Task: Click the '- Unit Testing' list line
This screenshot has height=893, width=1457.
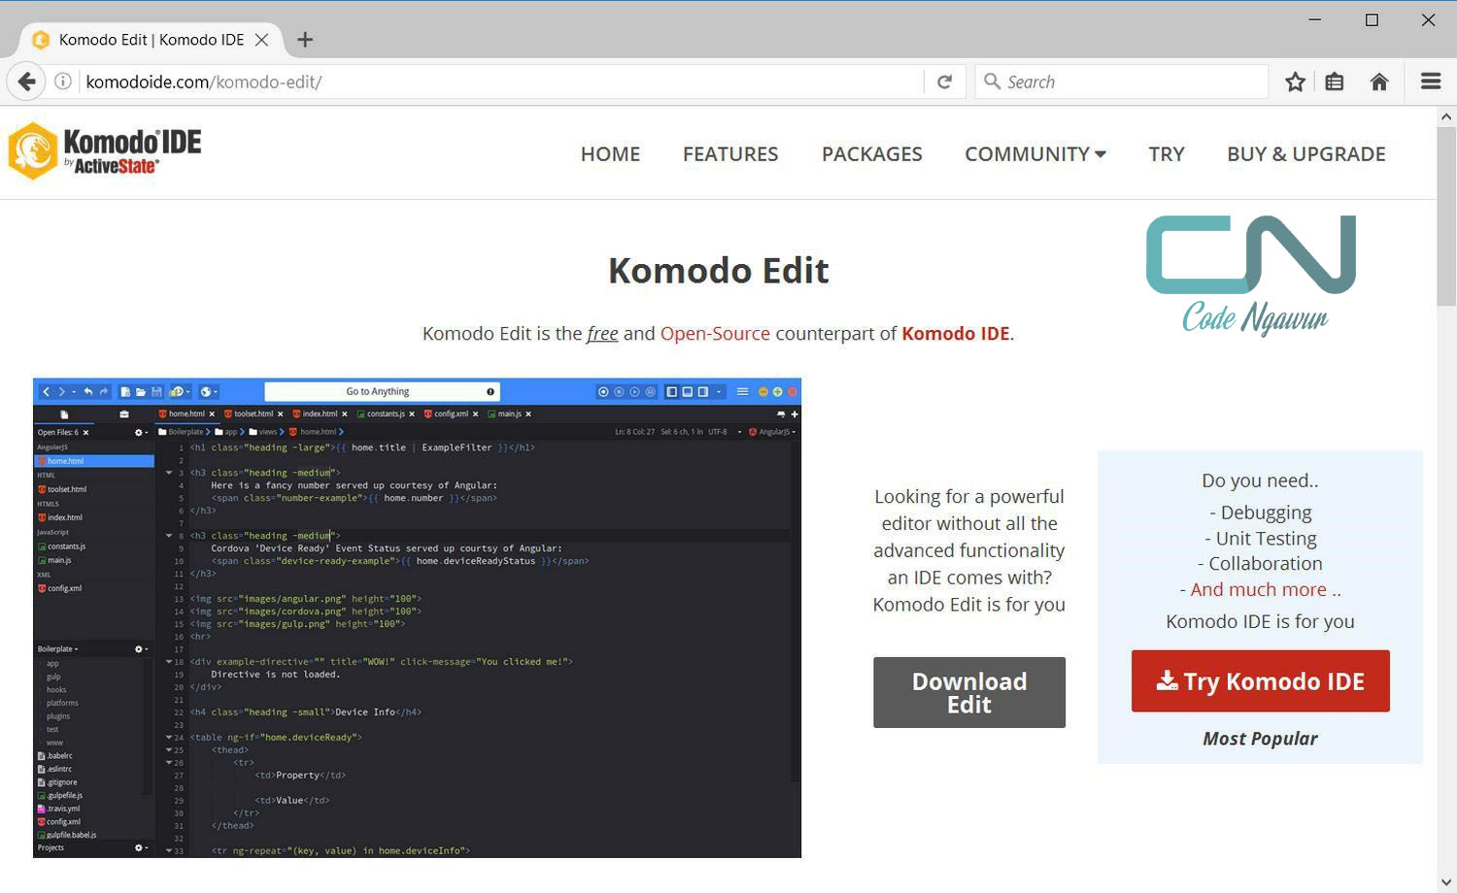Action: tap(1261, 539)
